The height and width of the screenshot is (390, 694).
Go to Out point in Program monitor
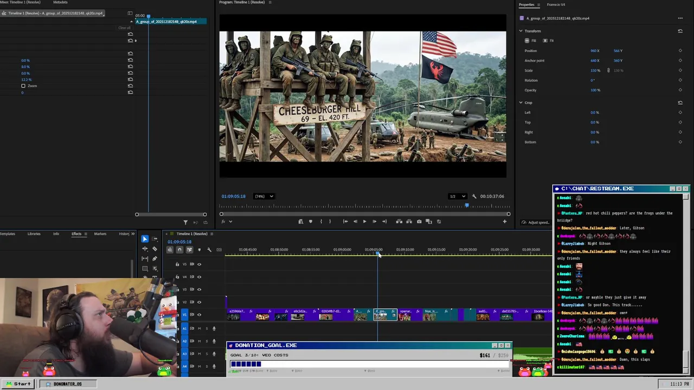pyautogui.click(x=384, y=221)
